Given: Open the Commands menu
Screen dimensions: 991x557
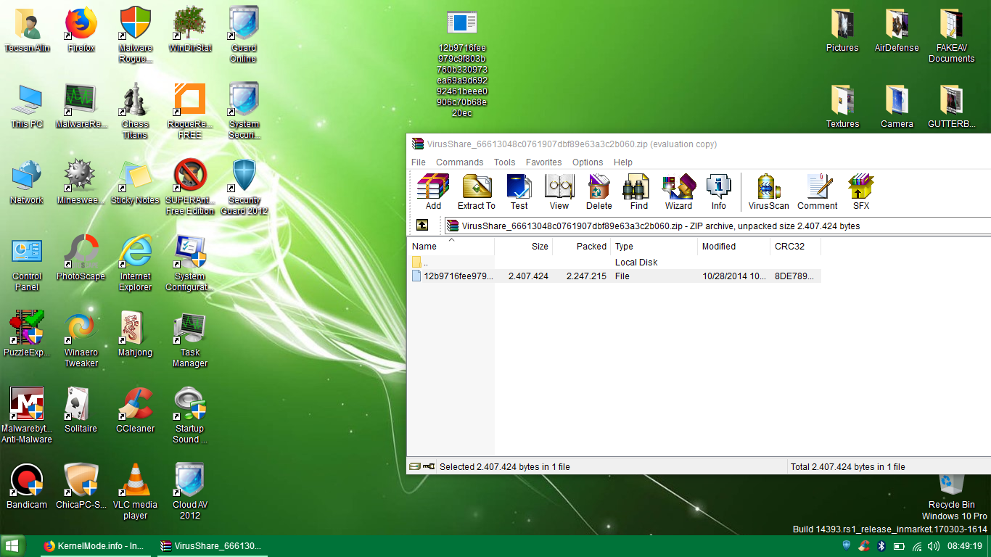Looking at the screenshot, I should tap(459, 162).
